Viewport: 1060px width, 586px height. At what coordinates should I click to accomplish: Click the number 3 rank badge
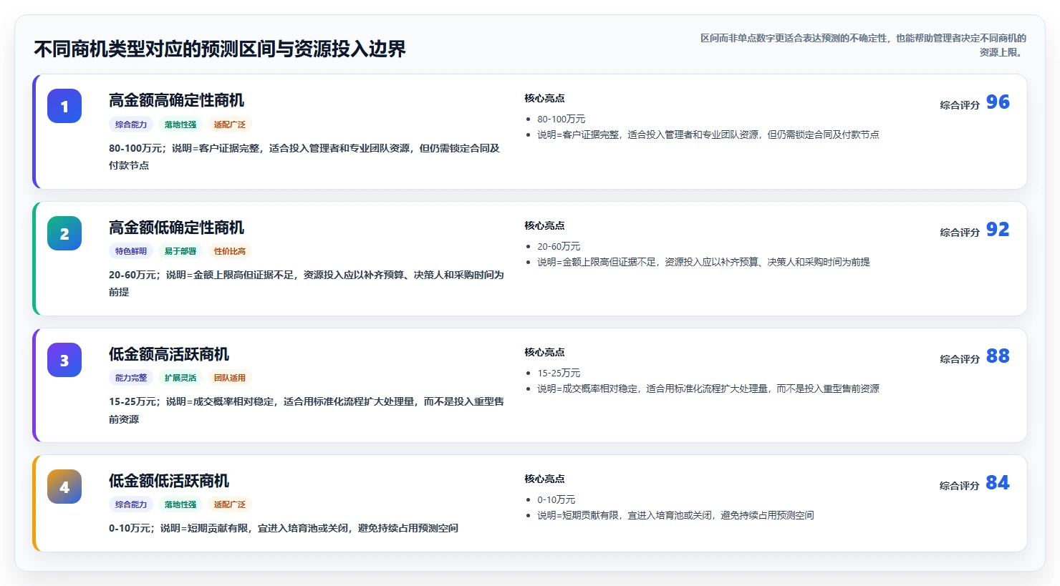pos(64,360)
